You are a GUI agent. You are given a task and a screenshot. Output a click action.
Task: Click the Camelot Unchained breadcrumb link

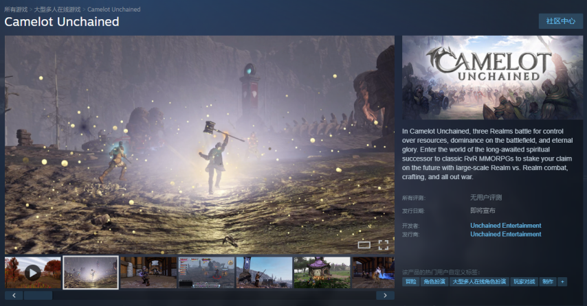[114, 10]
